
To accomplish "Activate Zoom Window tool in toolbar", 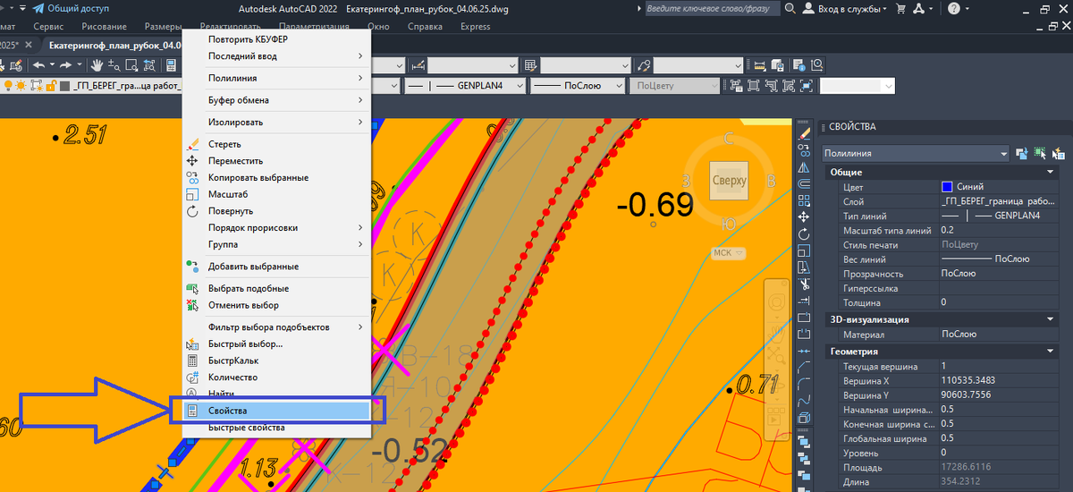I will pos(131,64).
